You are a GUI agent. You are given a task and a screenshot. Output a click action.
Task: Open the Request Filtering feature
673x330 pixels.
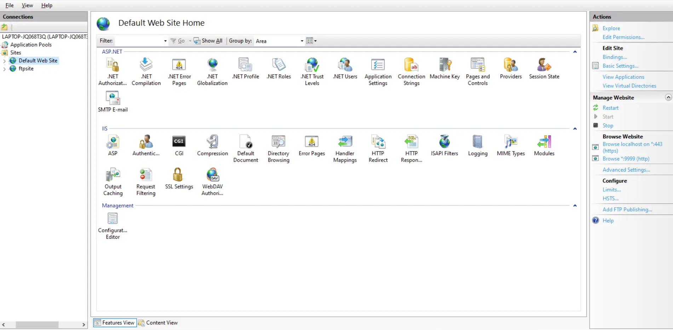click(x=145, y=175)
